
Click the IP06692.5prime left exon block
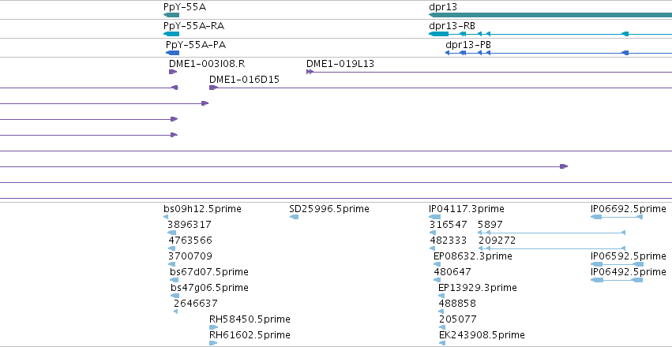[596, 217]
